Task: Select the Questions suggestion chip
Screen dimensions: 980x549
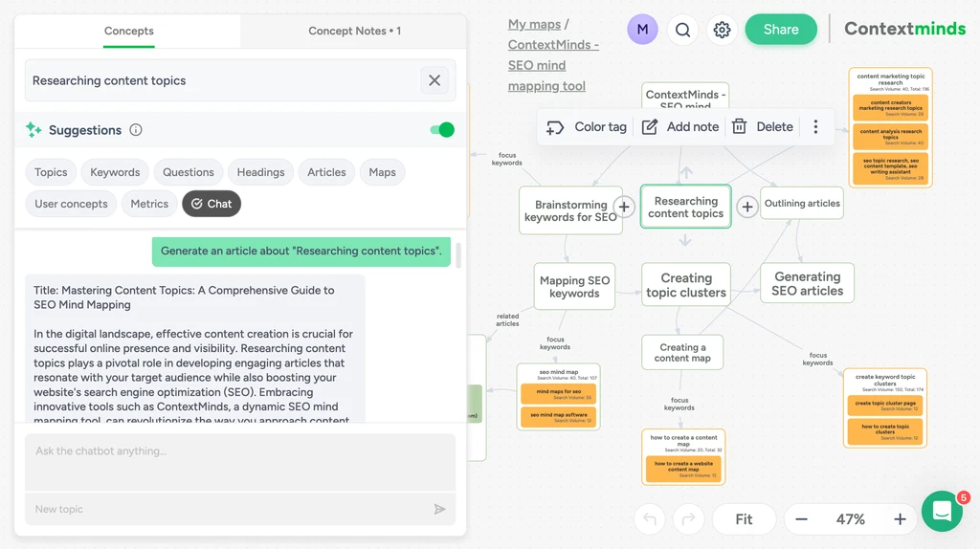Action: click(x=189, y=172)
